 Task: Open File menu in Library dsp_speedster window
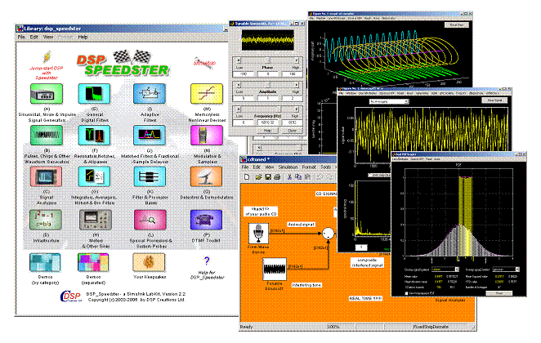click(21, 37)
